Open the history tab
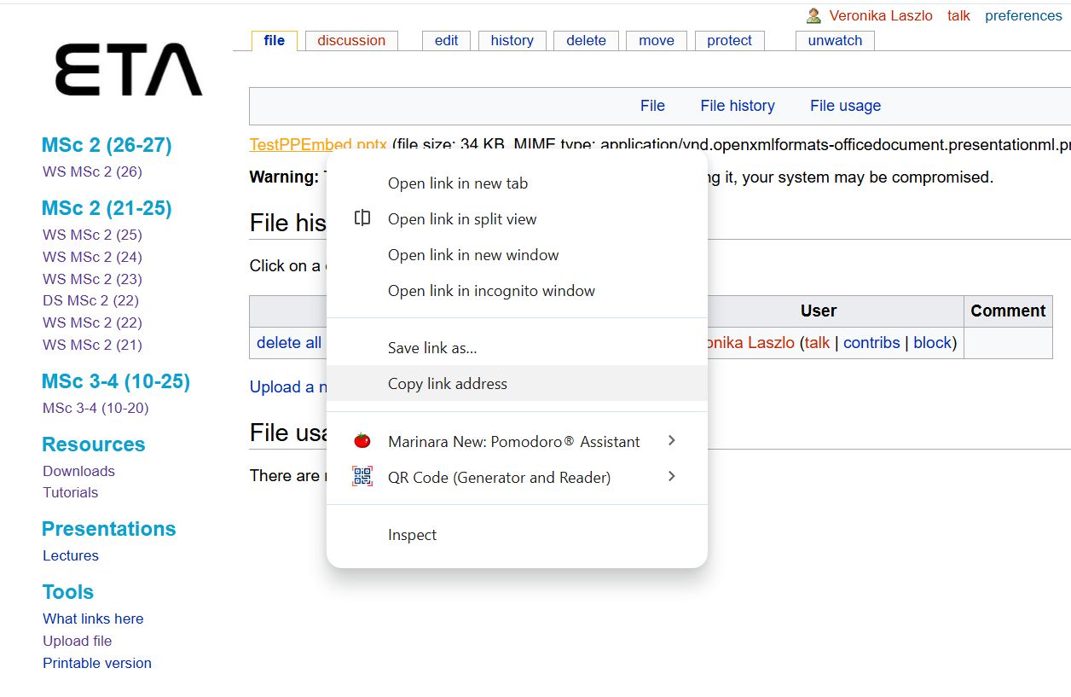This screenshot has width=1071, height=697. [x=512, y=41]
